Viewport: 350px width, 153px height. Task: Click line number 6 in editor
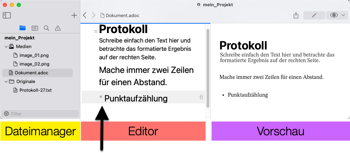tap(201, 97)
